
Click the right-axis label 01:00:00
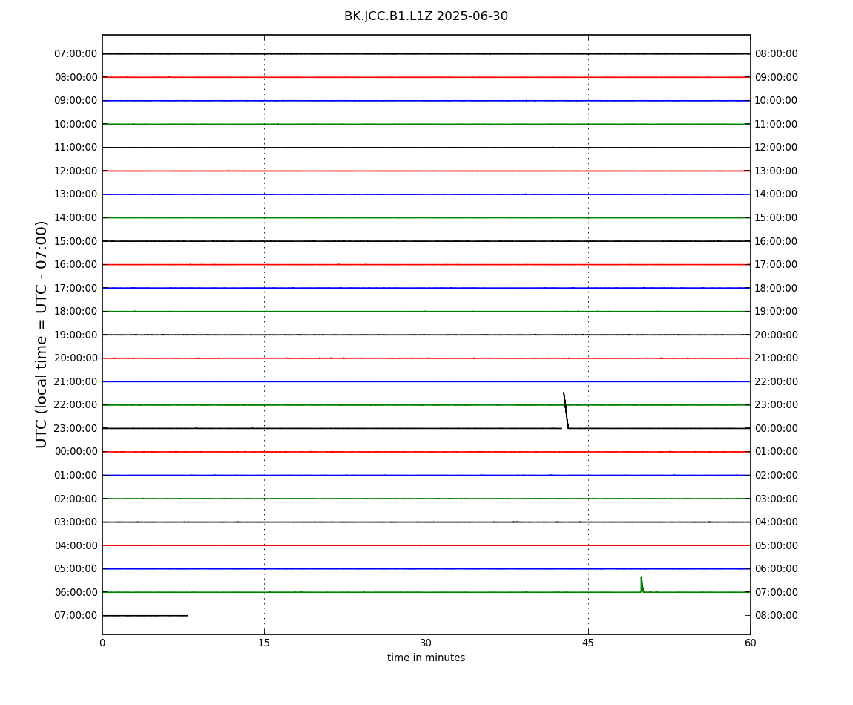tap(777, 452)
